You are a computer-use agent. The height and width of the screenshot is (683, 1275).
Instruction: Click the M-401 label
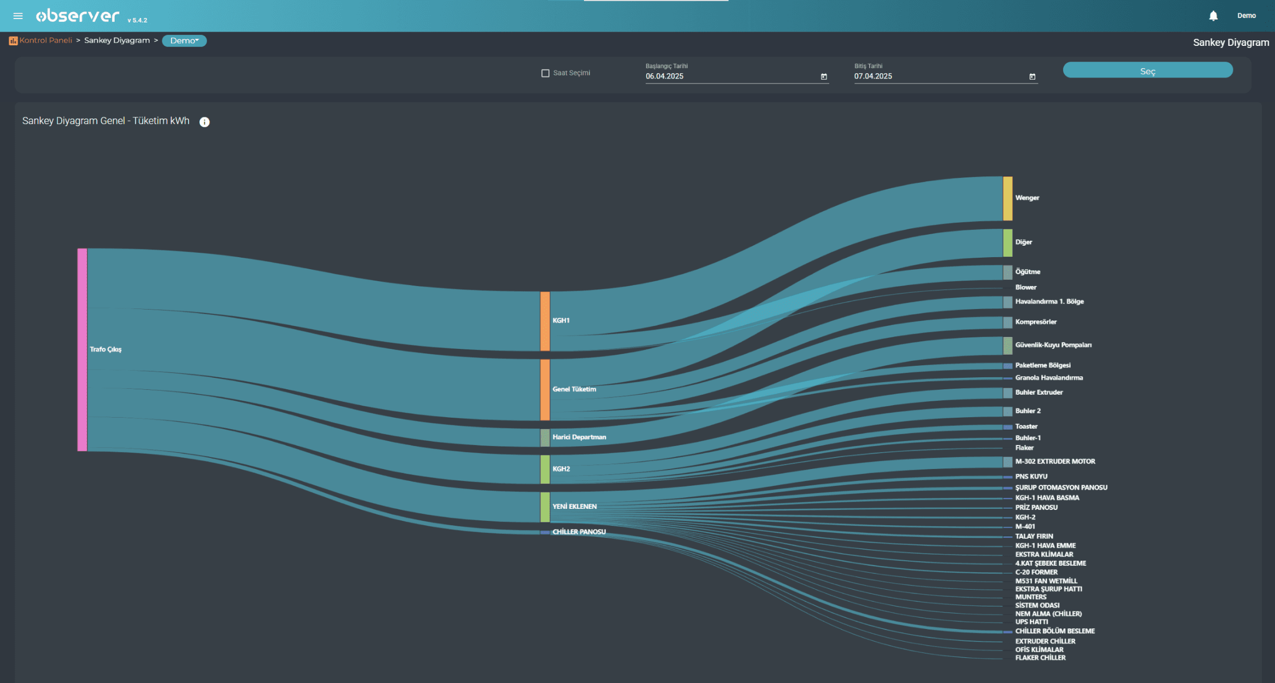coord(1025,527)
